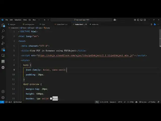Open Copilot status icon in status bar
Screen dimensions: 161x121
pos(136,102)
